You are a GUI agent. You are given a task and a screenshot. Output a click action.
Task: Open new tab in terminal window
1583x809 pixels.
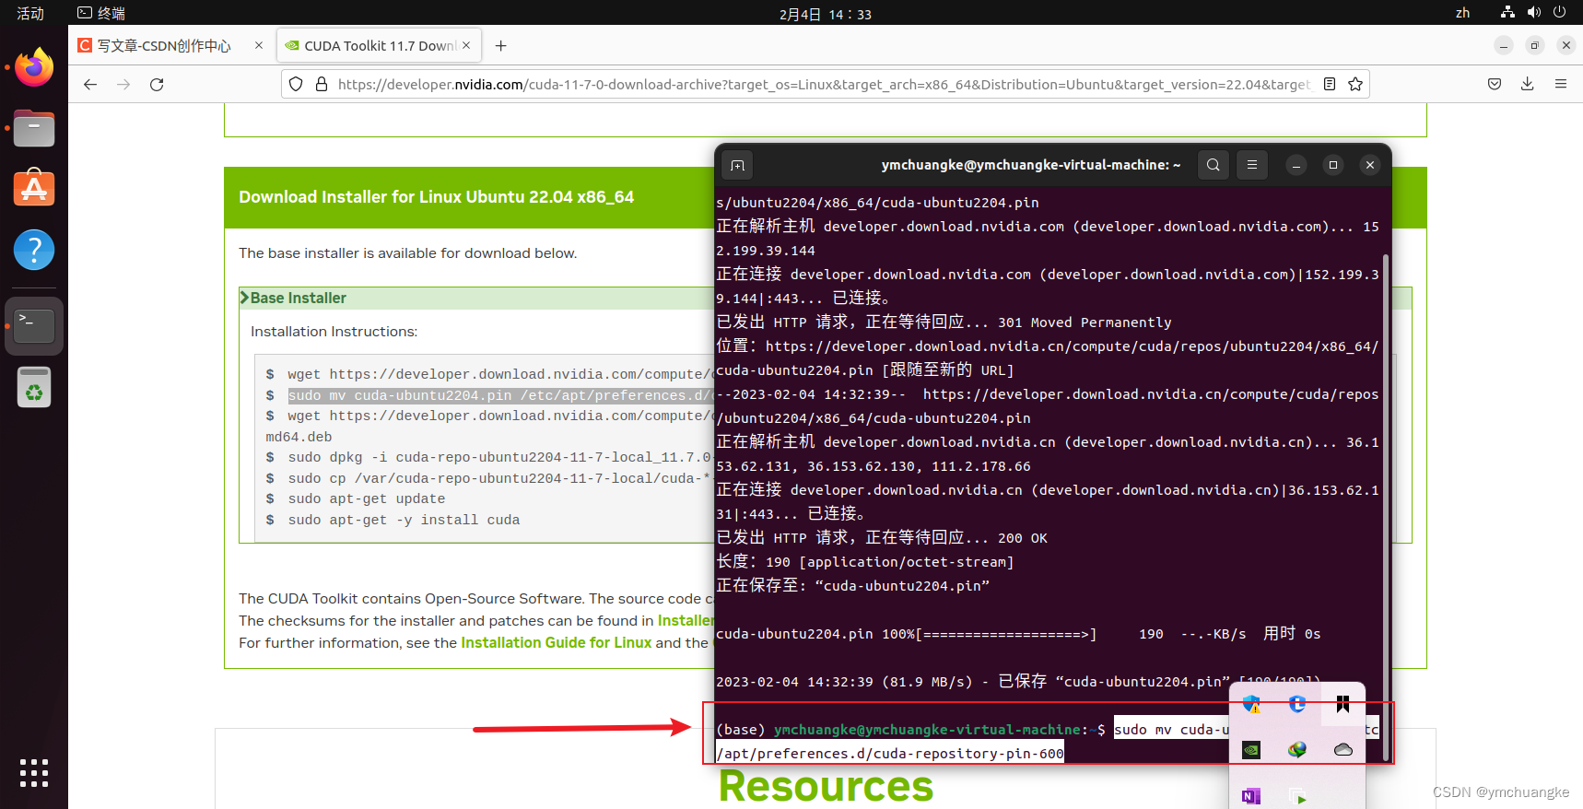737,165
